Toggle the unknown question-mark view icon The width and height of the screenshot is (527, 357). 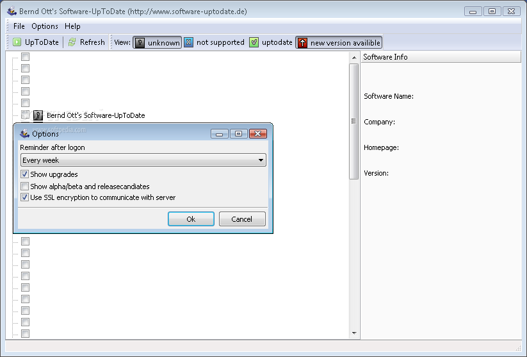click(x=140, y=43)
